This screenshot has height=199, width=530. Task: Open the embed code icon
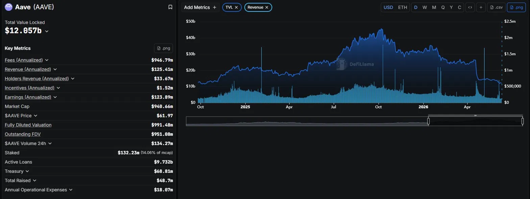(x=469, y=7)
